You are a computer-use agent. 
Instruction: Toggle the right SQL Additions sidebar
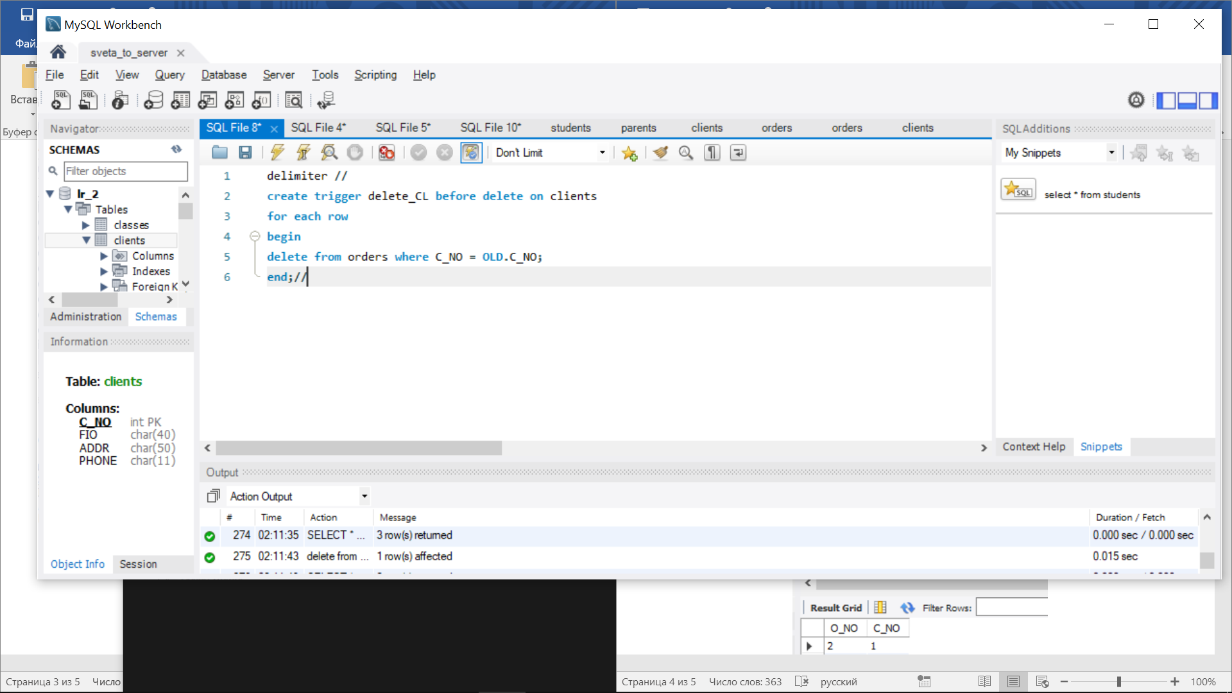[1208, 101]
